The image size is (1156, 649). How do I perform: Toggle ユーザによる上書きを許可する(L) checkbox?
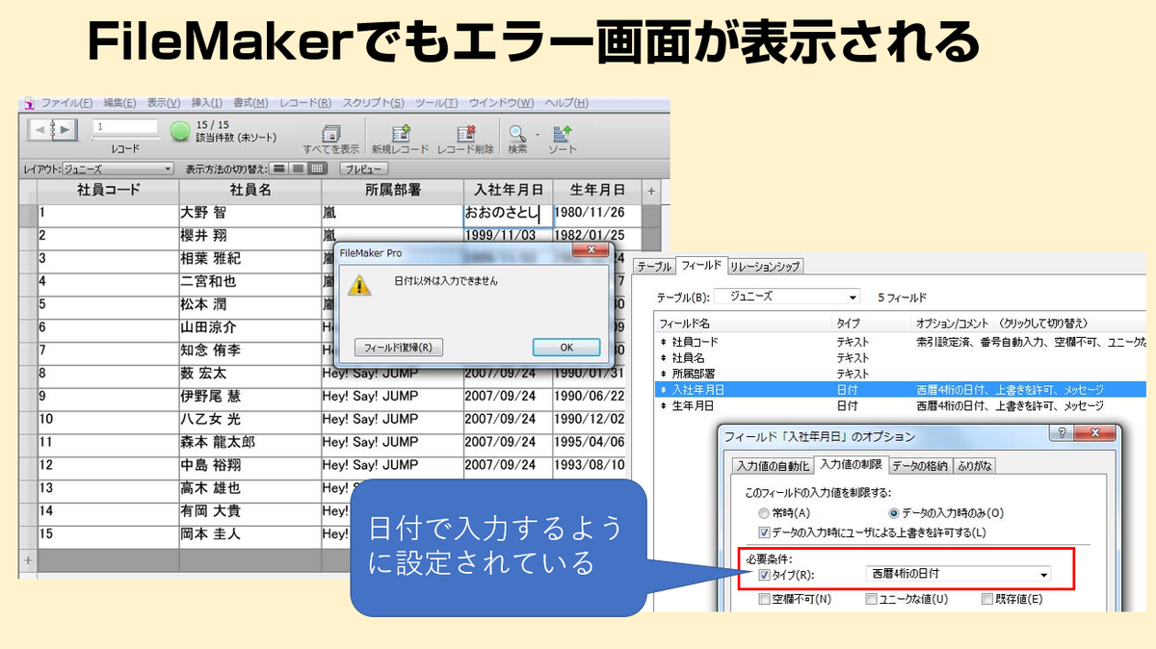pos(764,532)
